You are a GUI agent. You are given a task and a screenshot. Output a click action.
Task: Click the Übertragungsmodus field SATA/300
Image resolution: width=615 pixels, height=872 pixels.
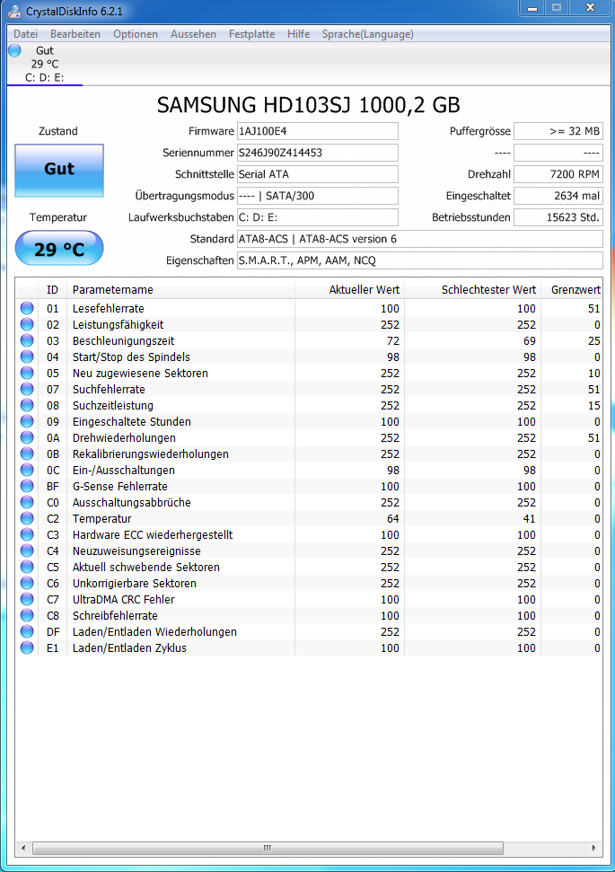[x=318, y=196]
